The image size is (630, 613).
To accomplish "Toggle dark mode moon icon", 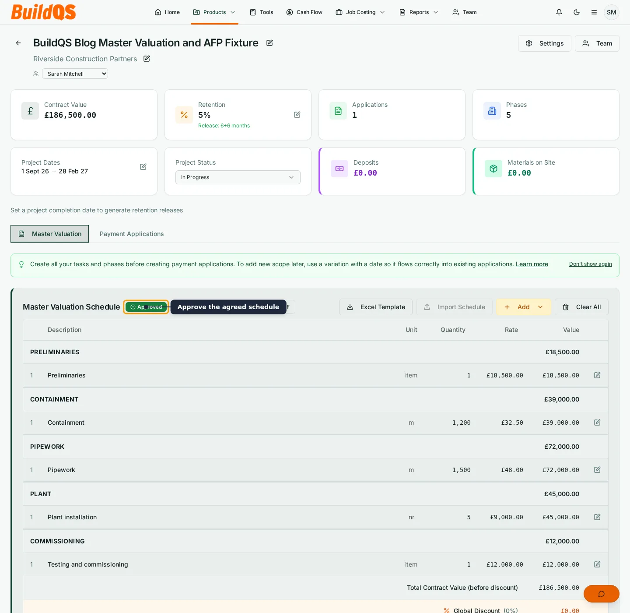I will [x=577, y=12].
